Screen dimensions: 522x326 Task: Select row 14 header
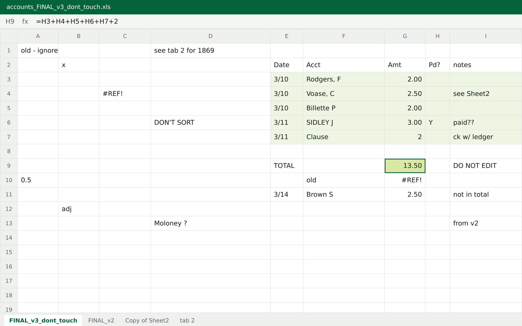coord(9,238)
